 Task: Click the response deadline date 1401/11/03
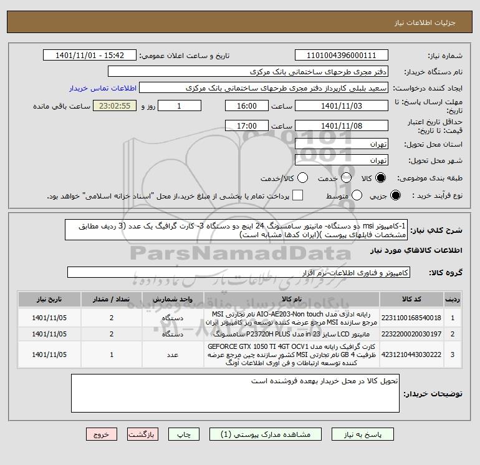[342, 105]
